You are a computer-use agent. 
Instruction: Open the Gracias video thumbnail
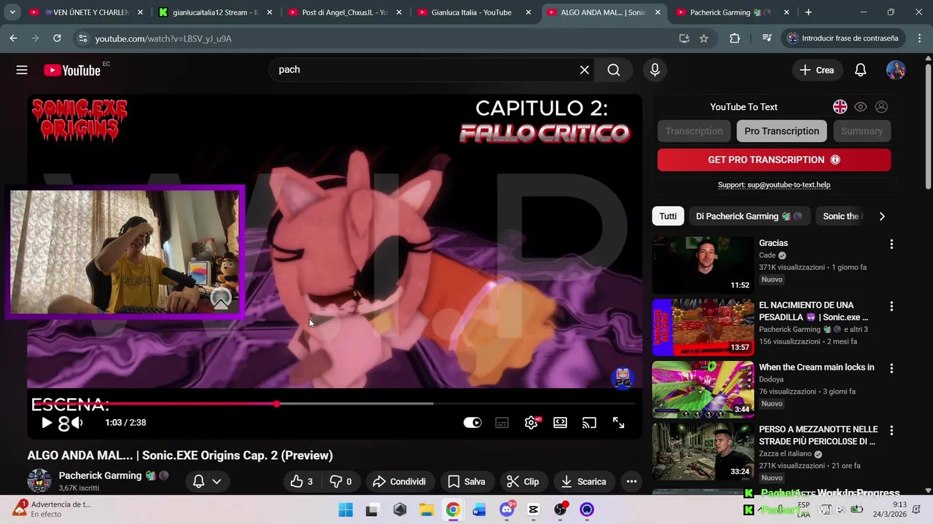703,265
